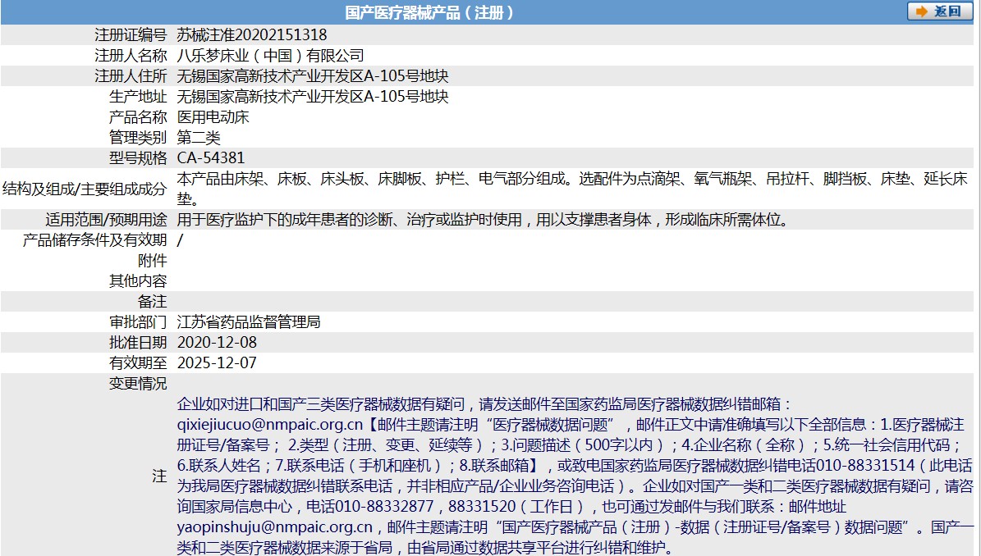Viewport: 981px width, 556px height.
Task: Select the address value in 注册人住所 row
Action: click(x=313, y=76)
